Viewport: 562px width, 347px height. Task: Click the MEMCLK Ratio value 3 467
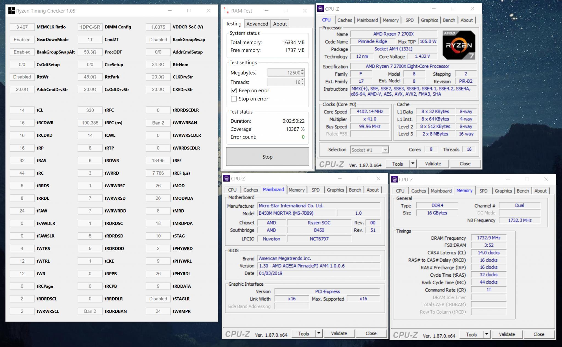(x=22, y=27)
